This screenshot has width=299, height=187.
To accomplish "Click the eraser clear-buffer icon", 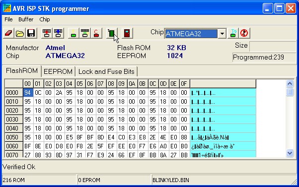I will tap(8, 33).
